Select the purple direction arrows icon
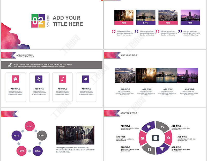Viewport: 207px width, 161px height. tap(39, 79)
